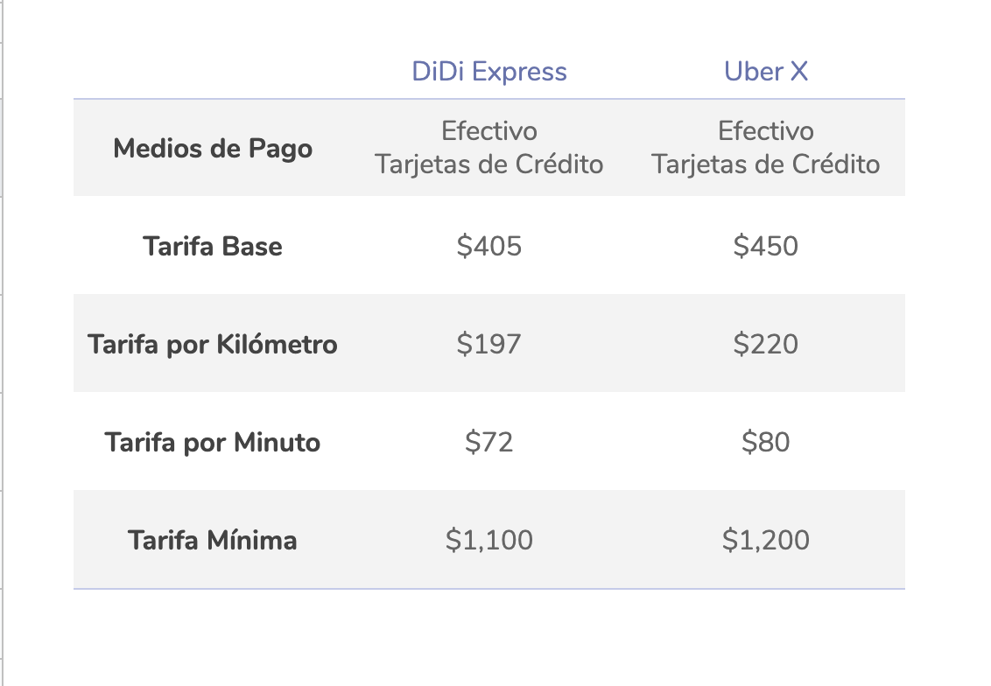Click the $450 Uber base fare cell
This screenshot has height=686, width=991.
pos(765,246)
